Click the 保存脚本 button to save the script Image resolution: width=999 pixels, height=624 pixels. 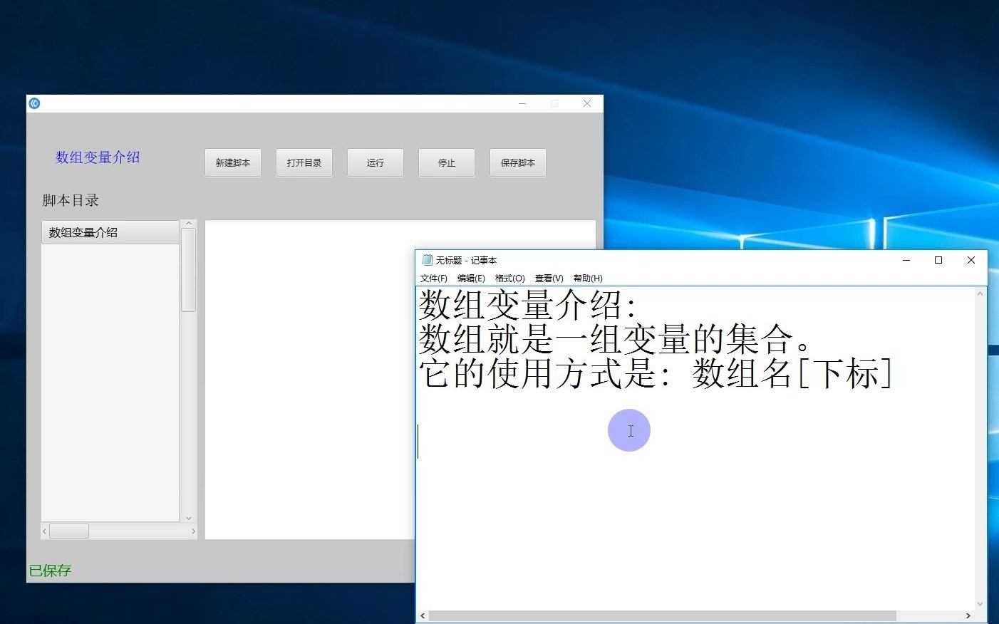coord(517,162)
